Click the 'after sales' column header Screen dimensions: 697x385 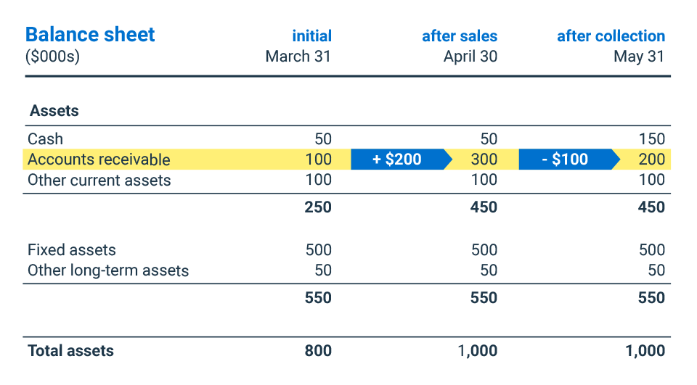pos(460,36)
